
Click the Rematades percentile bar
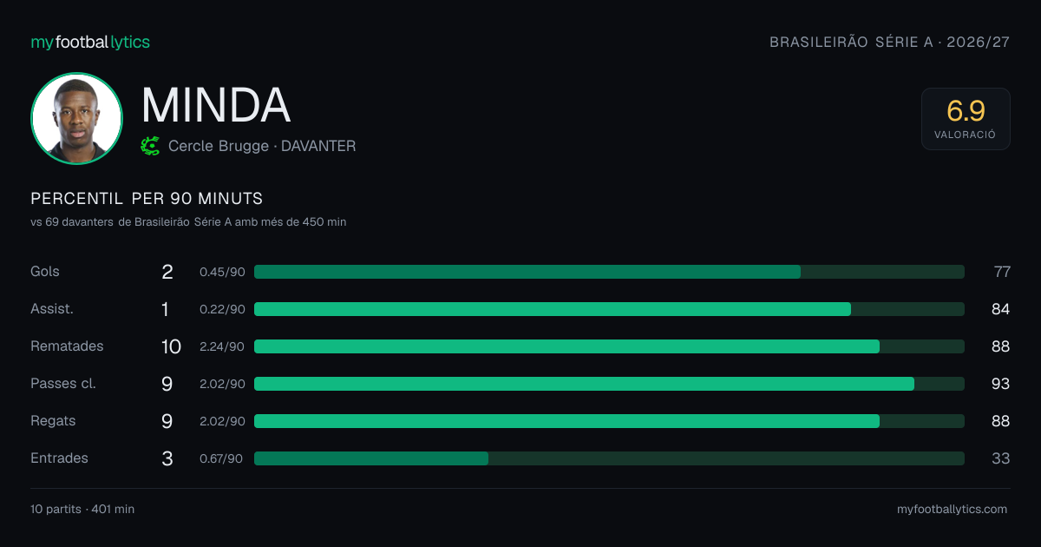point(609,346)
